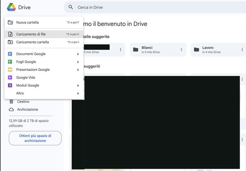Choose Caricamento di file from menu
Screen dimensions: 246x171
[44, 34]
